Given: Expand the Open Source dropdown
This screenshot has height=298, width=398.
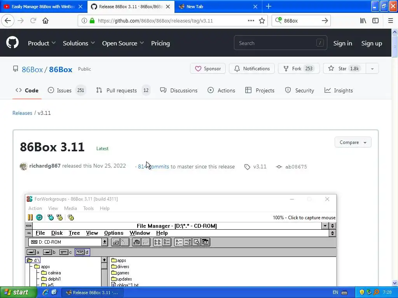Looking at the screenshot, I should pos(123,43).
